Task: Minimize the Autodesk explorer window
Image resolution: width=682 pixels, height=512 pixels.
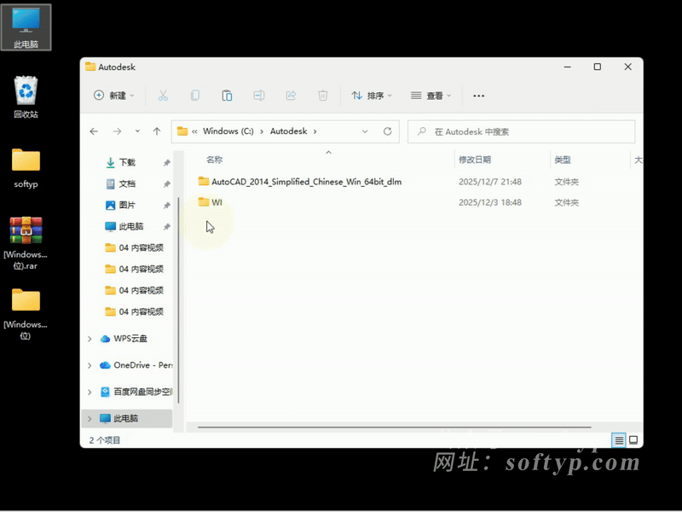Action: (568, 67)
